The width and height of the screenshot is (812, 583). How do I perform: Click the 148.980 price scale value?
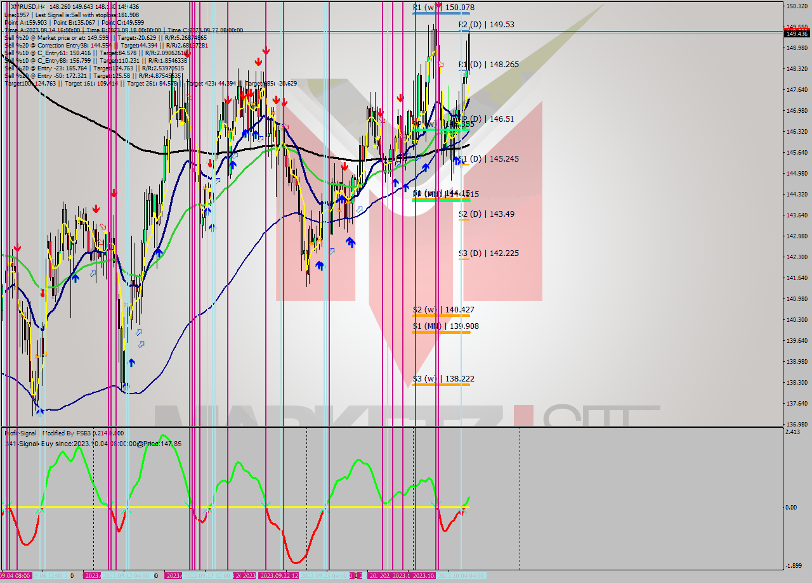pos(797,48)
